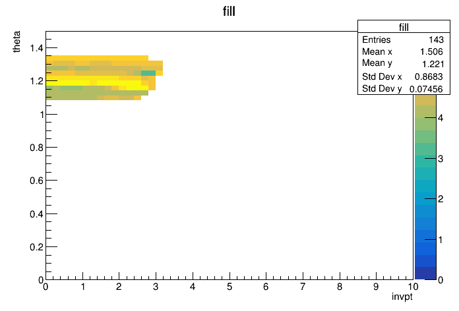Click the 'invpt' x-axis title
The image size is (459, 311).
tap(402, 297)
